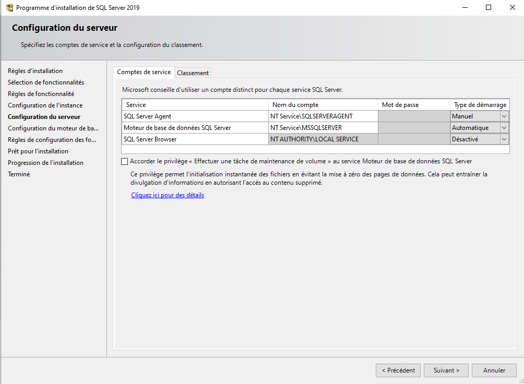This screenshot has width=524, height=384.
Task: Switch to the Classement tab
Action: pos(193,73)
